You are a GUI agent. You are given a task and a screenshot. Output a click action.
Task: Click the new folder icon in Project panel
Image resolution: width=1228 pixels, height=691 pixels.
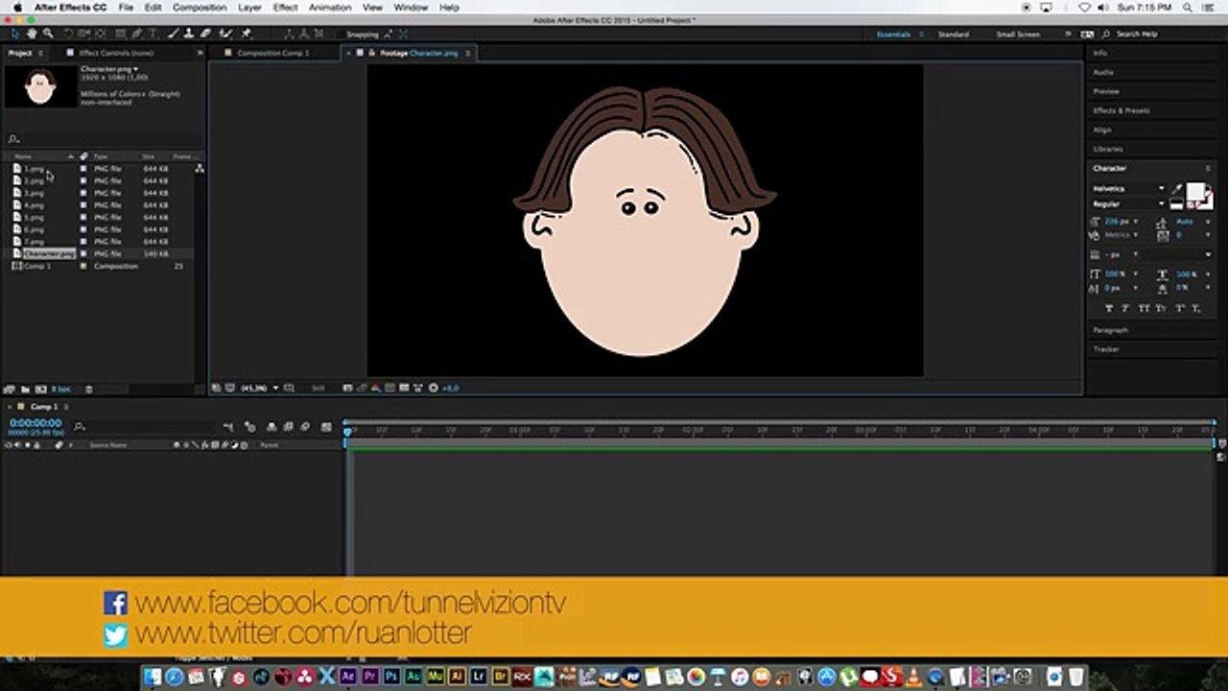[25, 389]
